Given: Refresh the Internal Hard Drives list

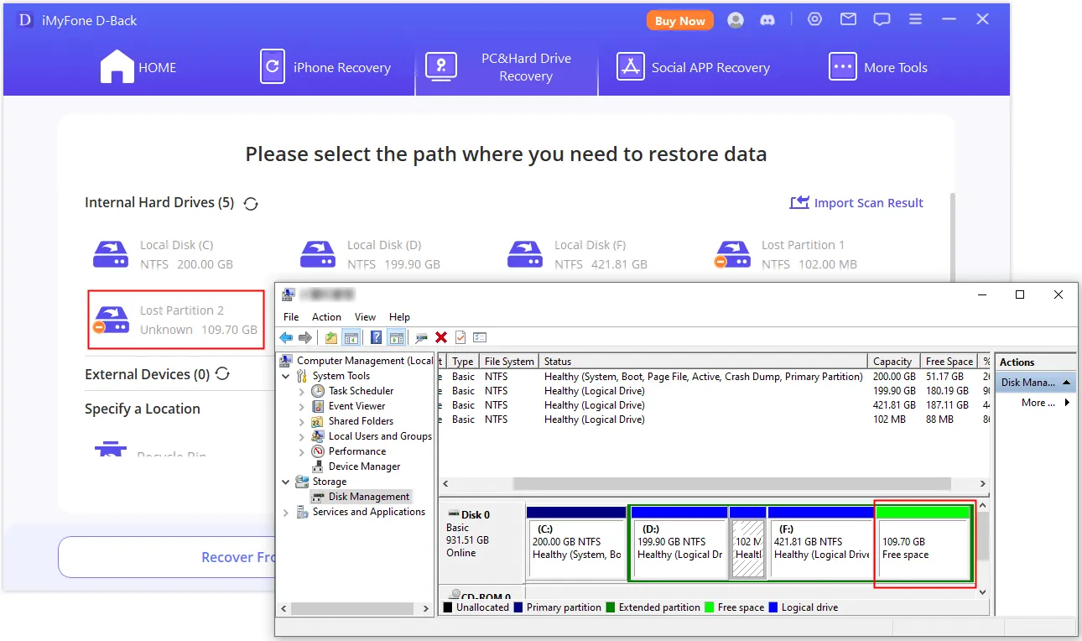Looking at the screenshot, I should click(x=250, y=203).
